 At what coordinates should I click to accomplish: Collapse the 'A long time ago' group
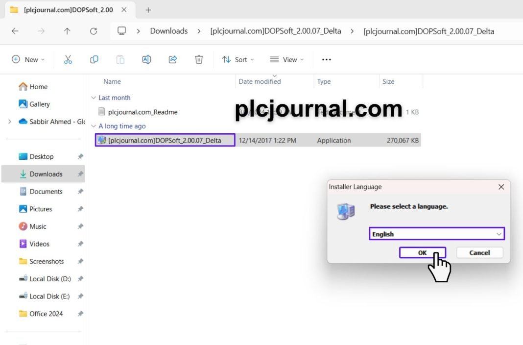click(x=94, y=126)
